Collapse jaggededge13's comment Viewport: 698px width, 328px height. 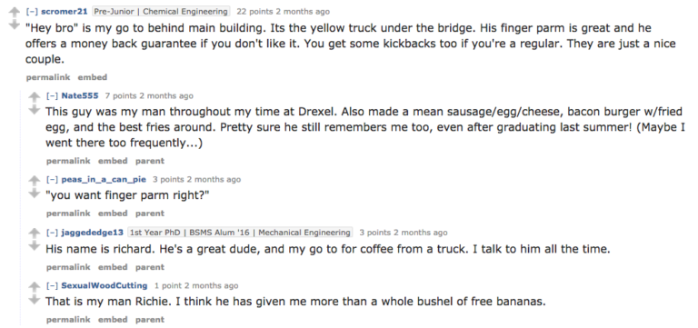(52, 233)
